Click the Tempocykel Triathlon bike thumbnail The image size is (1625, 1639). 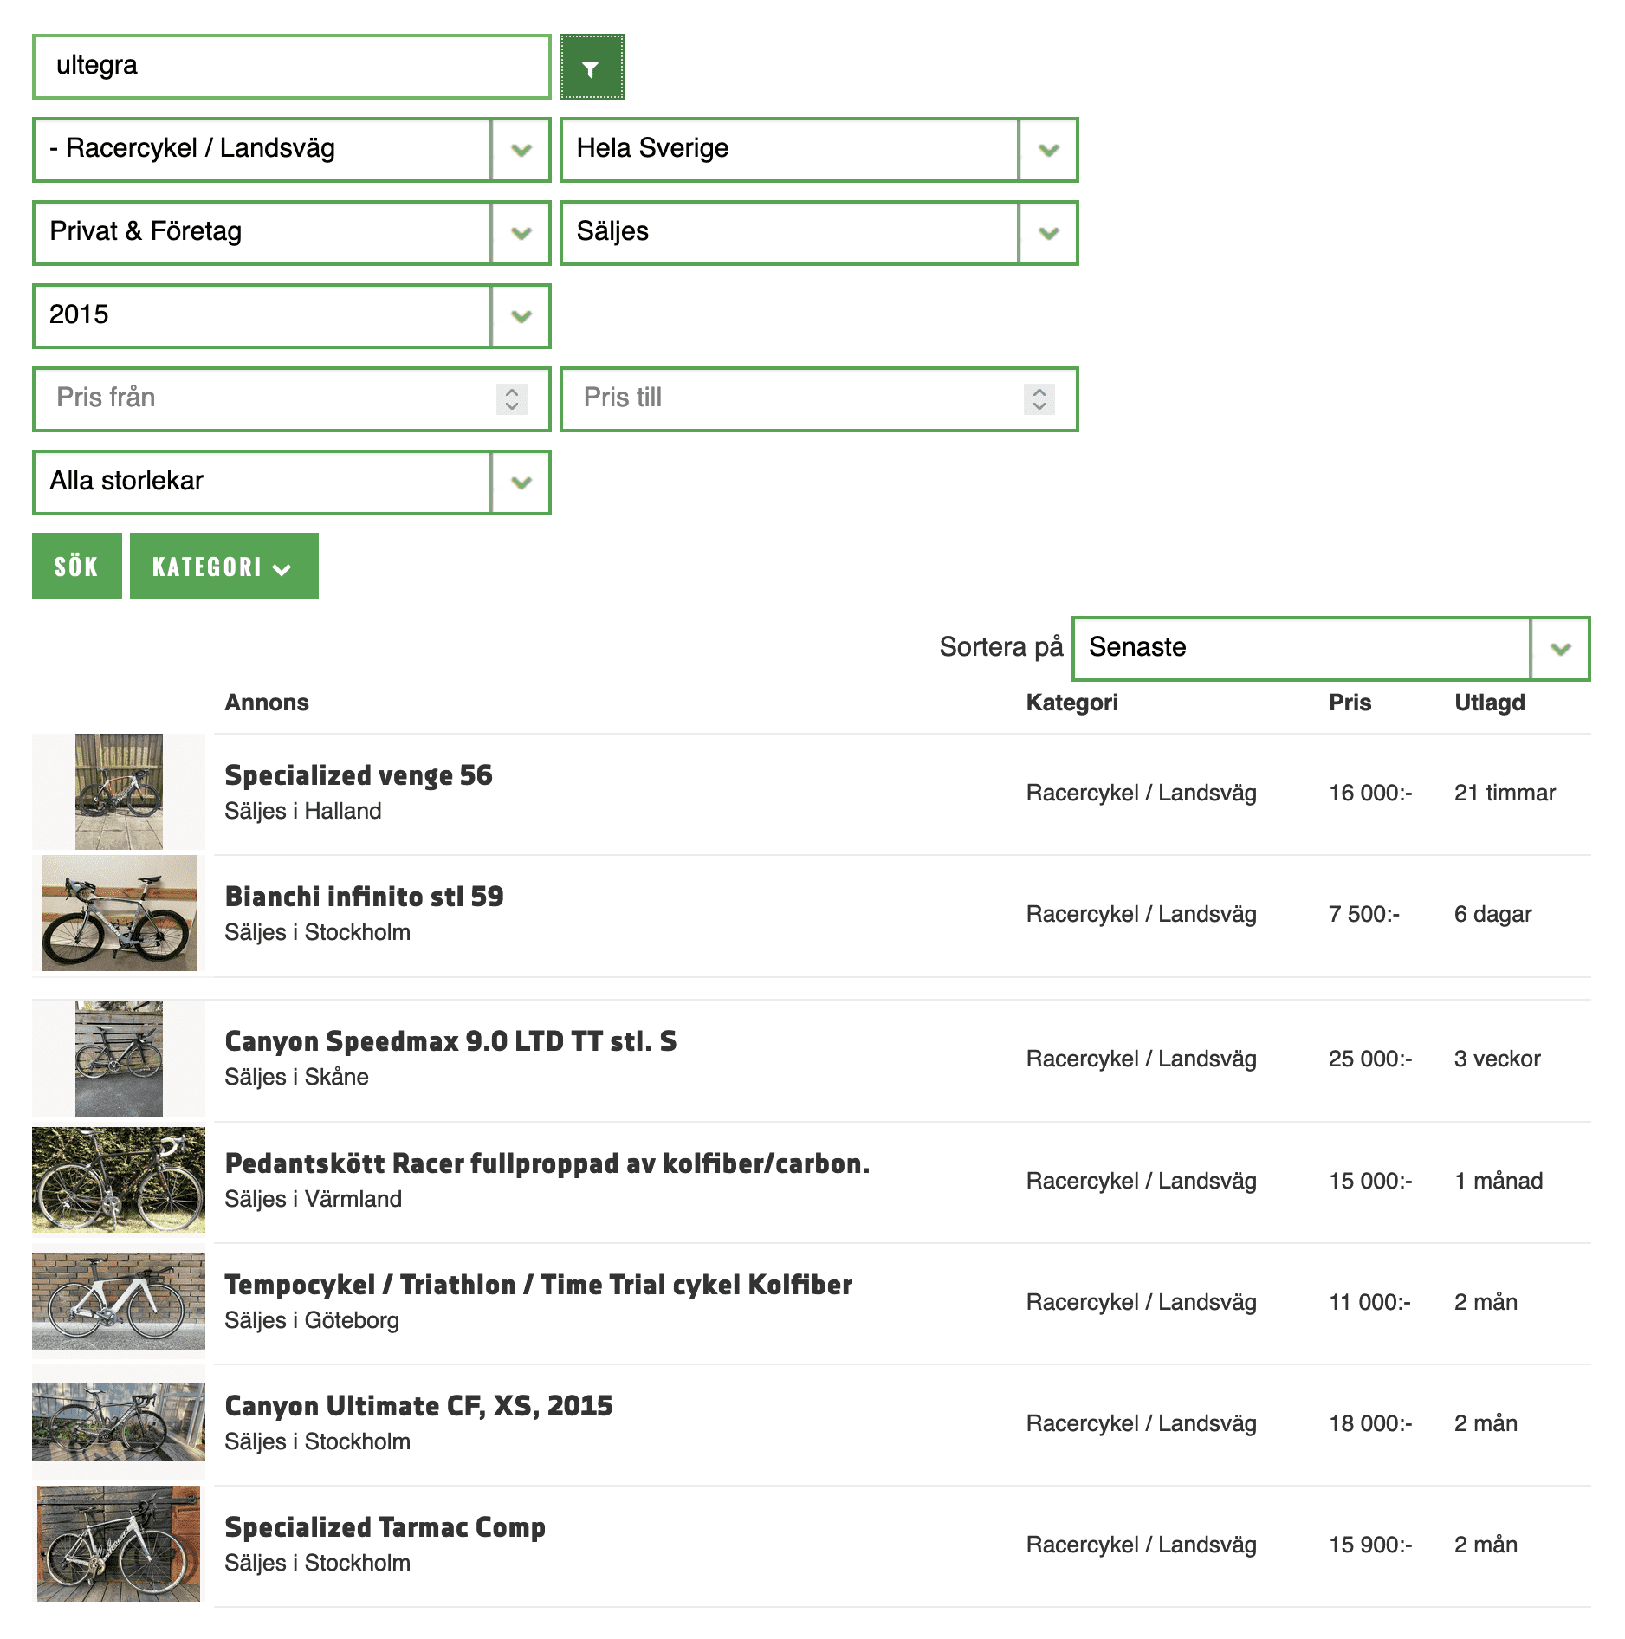tap(119, 1301)
